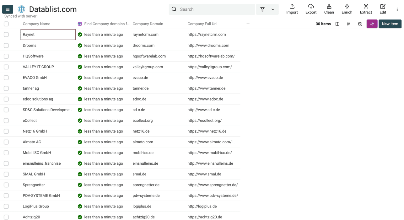Open the version history clock icon
The height and width of the screenshot is (220, 404).
pyautogui.click(x=360, y=24)
